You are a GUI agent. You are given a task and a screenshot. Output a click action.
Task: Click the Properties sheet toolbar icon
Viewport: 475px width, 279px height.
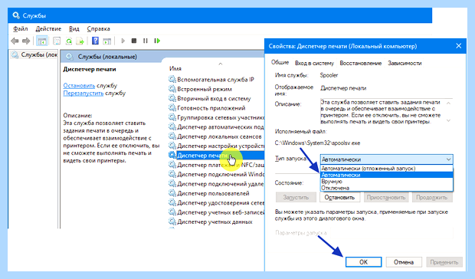[x=57, y=41]
